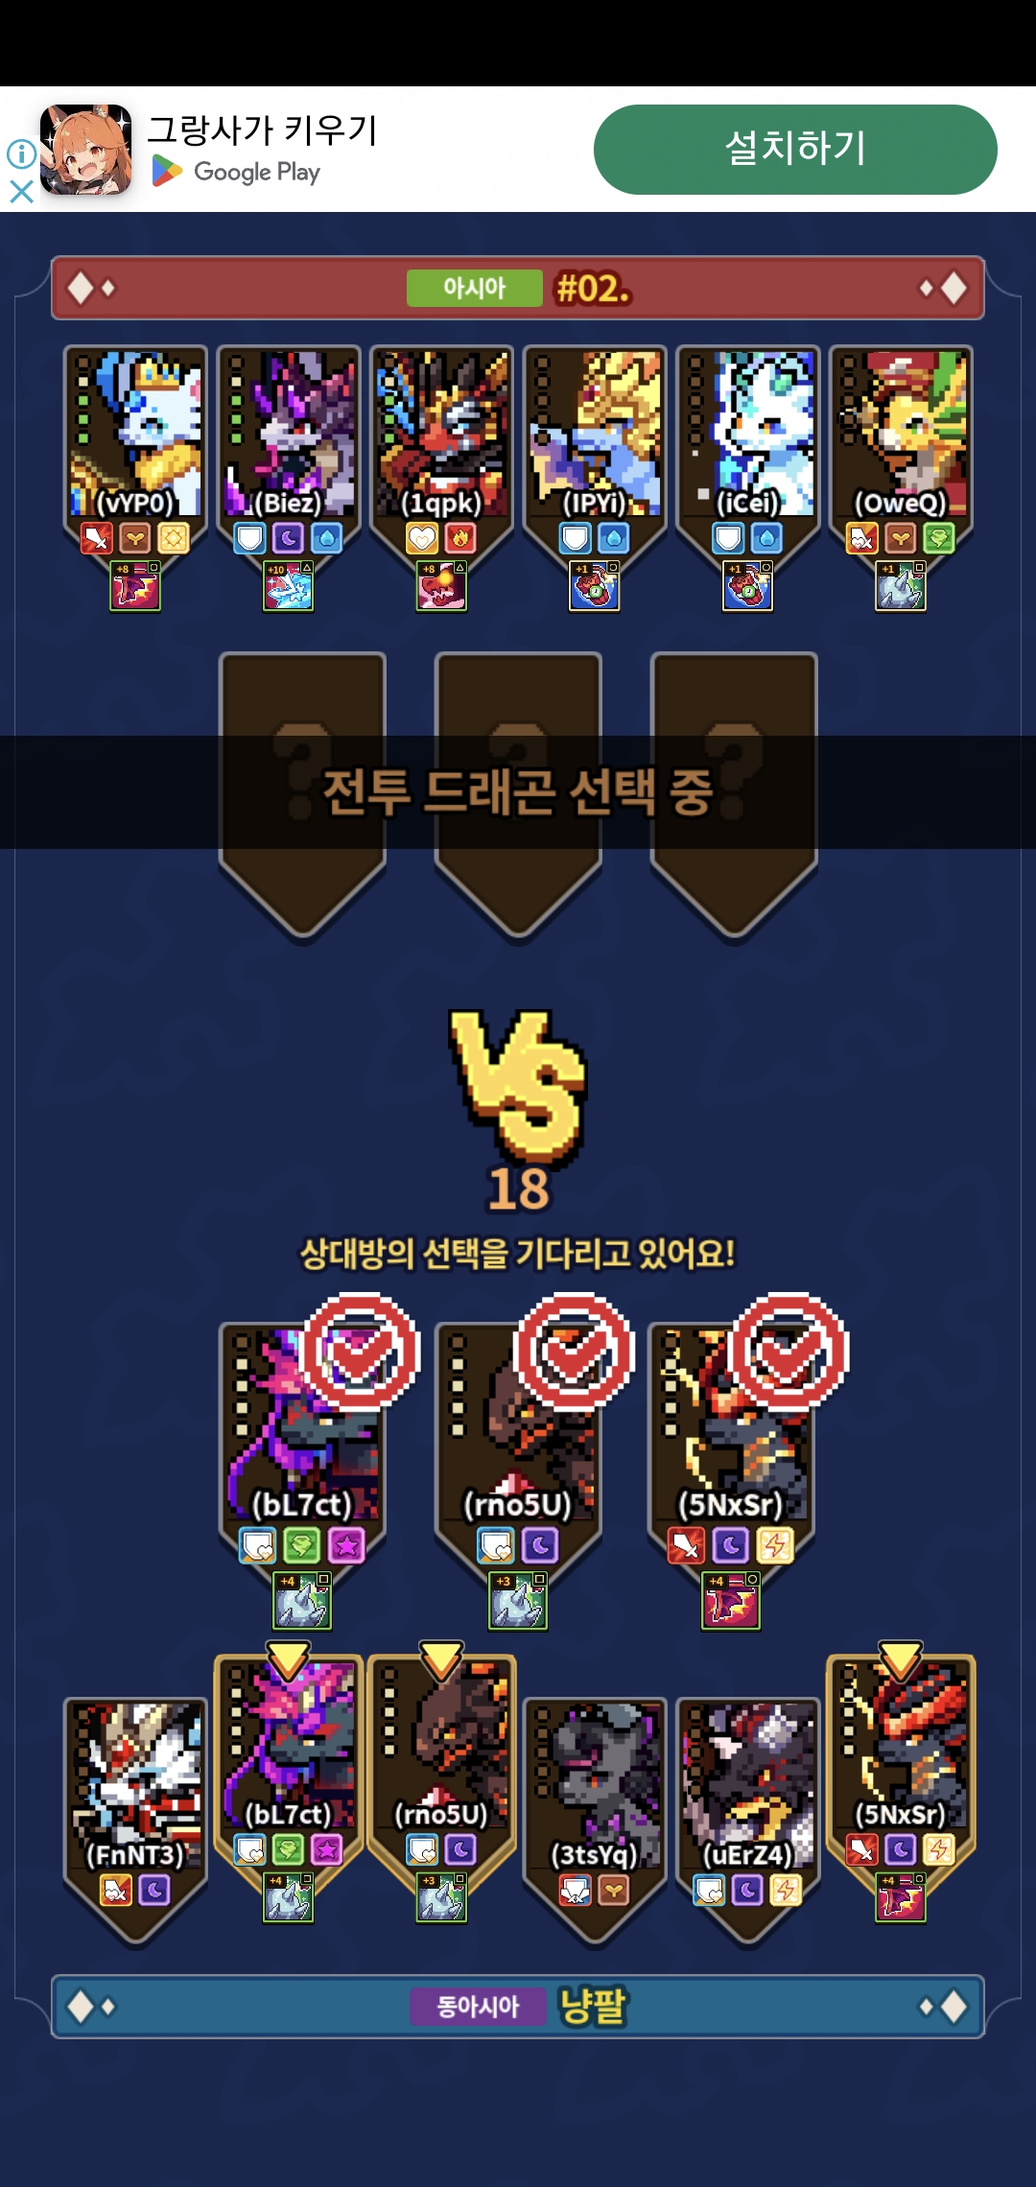This screenshot has height=2187, width=1036.
Task: Uncheck the selected bL7ct dragon checkmark
Action: coord(360,1352)
